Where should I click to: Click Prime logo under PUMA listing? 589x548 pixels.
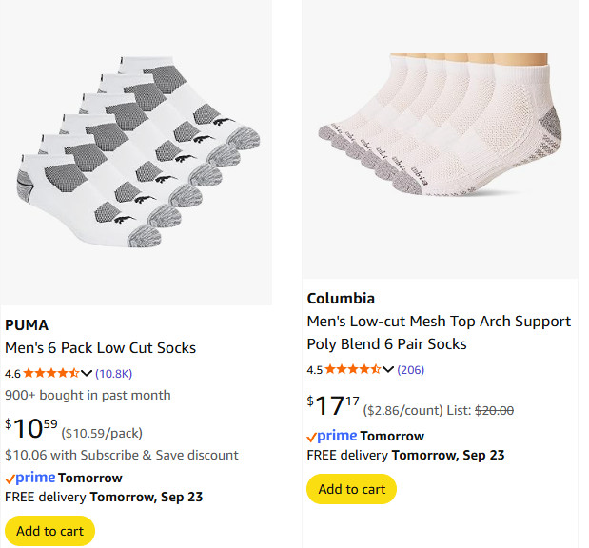tap(29, 478)
